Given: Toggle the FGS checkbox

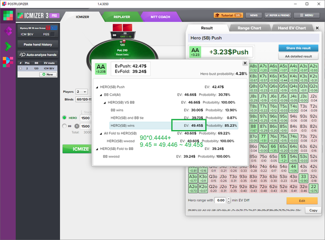Looking at the screenshot, I should click(52, 34).
